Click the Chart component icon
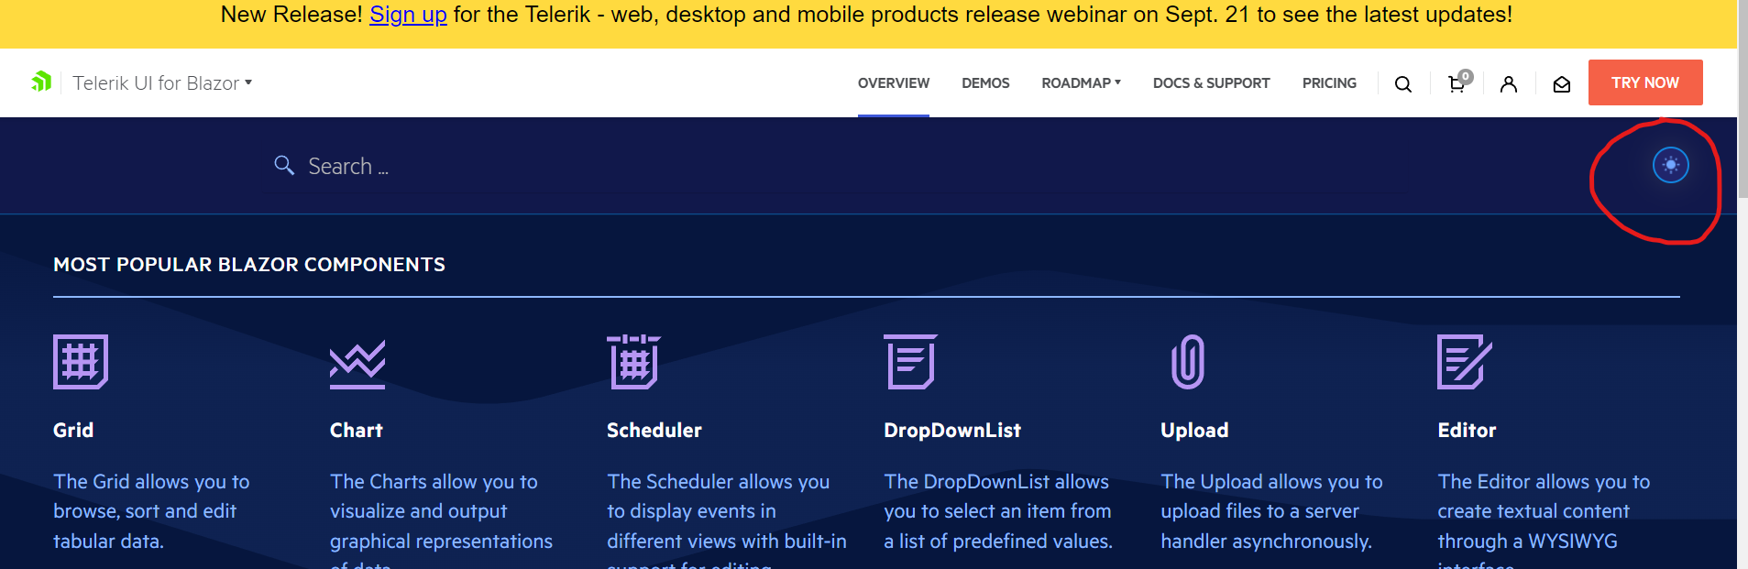This screenshot has height=569, width=1748. 357,364
